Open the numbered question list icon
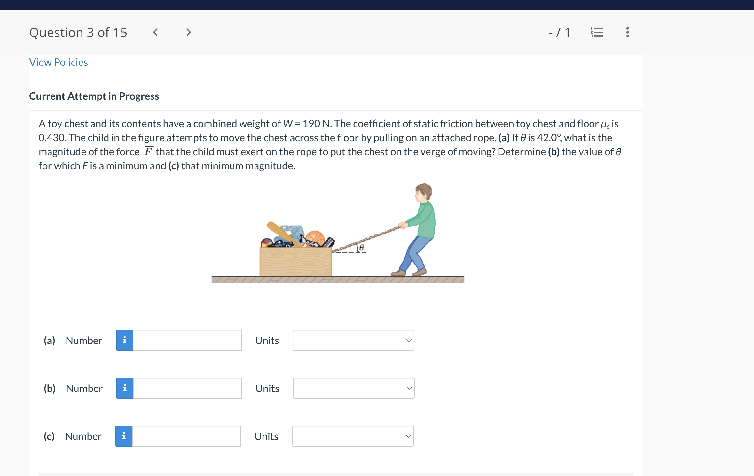Image resolution: width=754 pixels, height=476 pixels. click(x=597, y=32)
